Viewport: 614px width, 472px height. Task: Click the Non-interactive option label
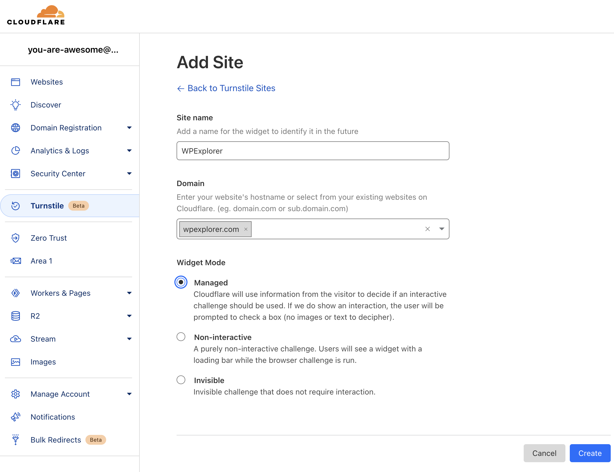(223, 337)
